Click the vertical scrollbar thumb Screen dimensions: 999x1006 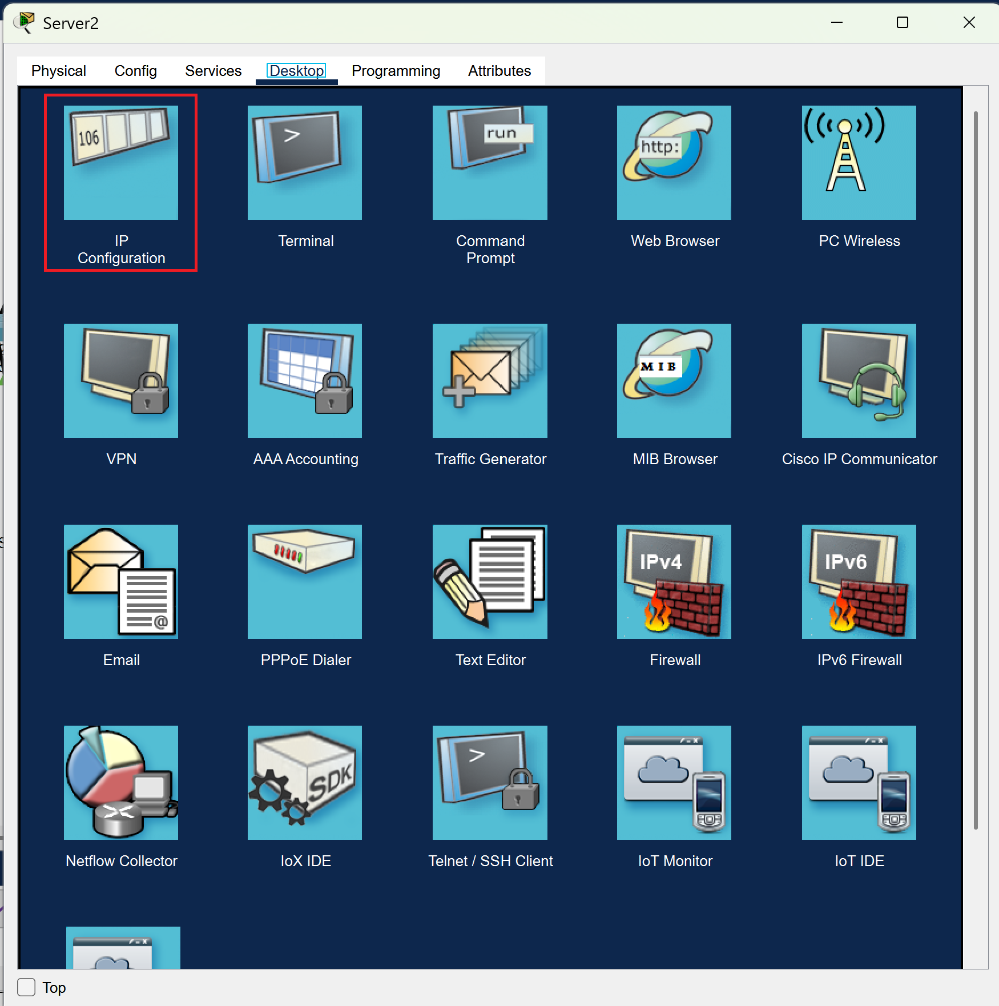976,469
